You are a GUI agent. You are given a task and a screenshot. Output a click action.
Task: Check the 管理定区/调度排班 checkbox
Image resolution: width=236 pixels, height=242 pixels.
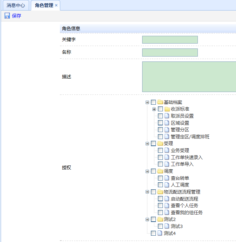(160, 136)
